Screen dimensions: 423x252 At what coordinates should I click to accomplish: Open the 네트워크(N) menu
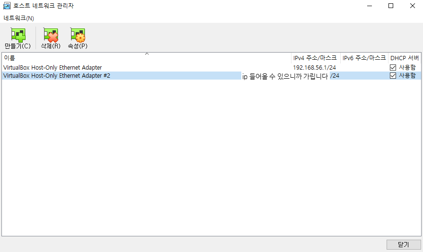tap(18, 18)
